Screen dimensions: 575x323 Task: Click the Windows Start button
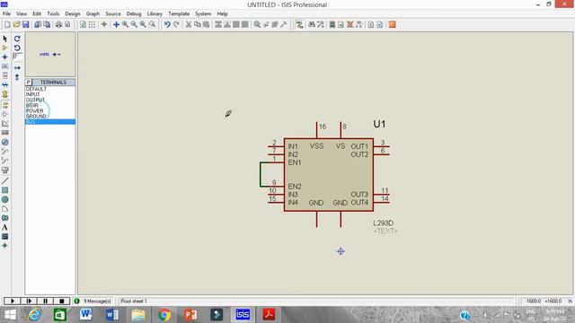(10, 315)
